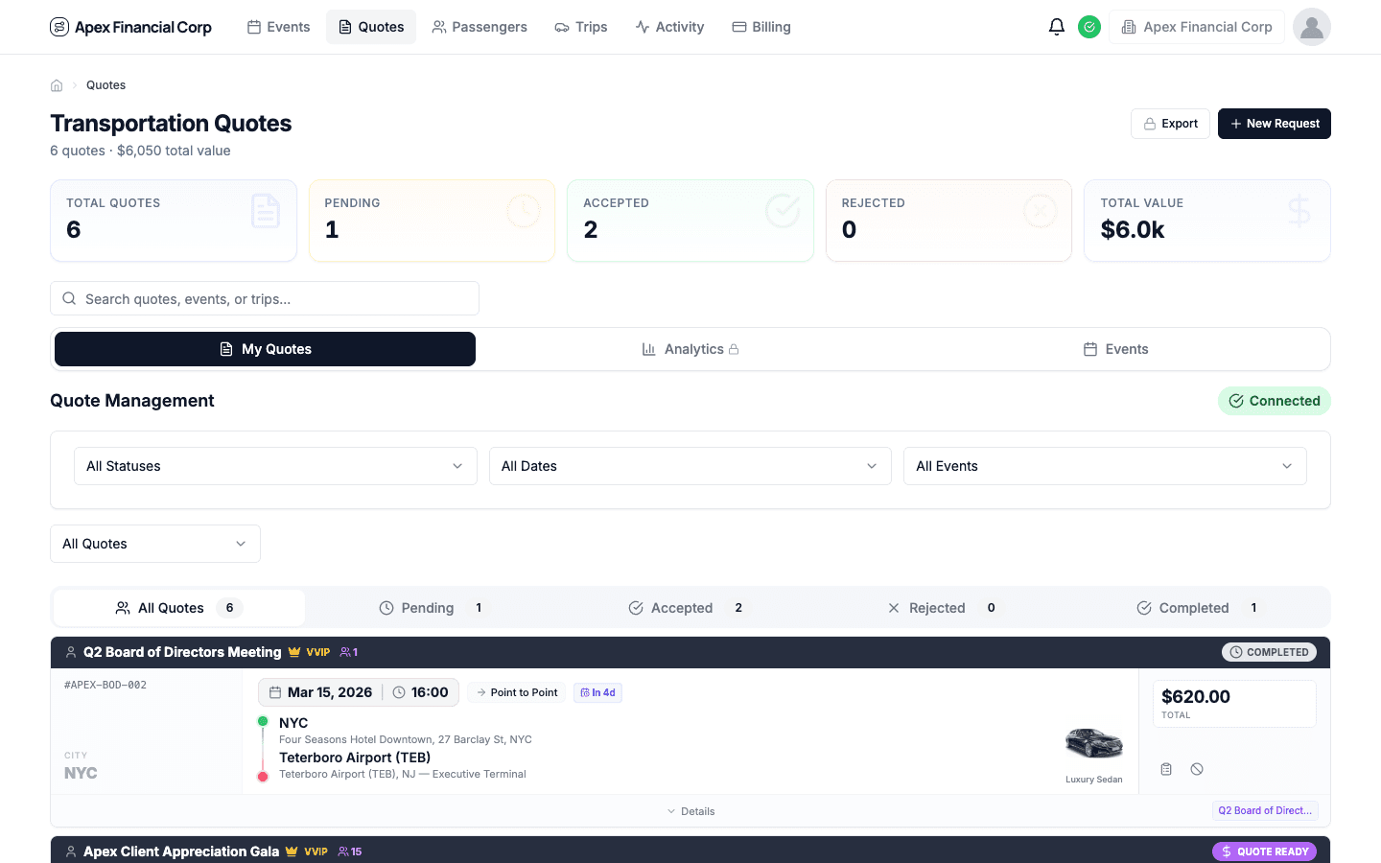Viewport: 1381px width, 863px height.
Task: Click the lock icon on the Analytics tab
Action: [736, 349]
